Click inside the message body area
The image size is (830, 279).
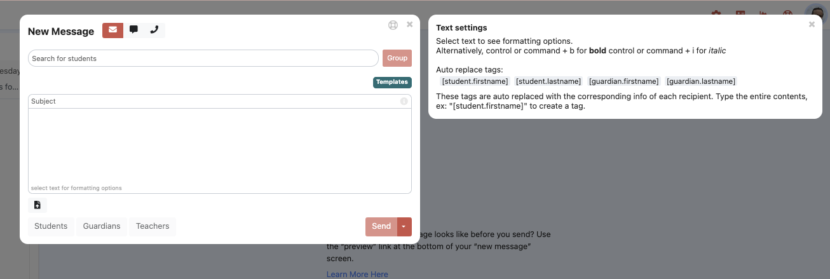click(219, 146)
